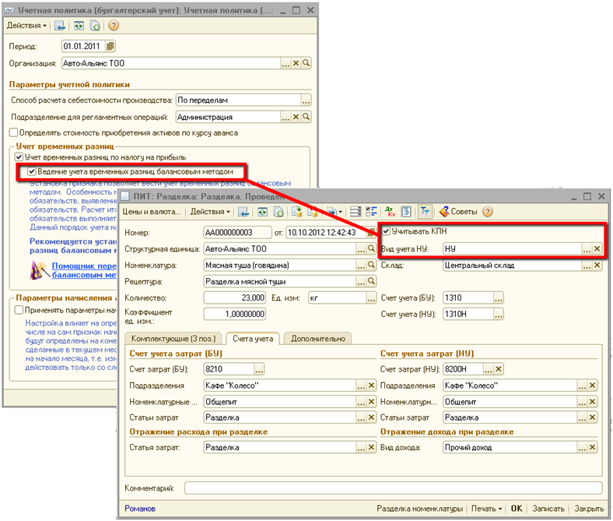Open the help icon in Учетная политика toolbar

114,26
